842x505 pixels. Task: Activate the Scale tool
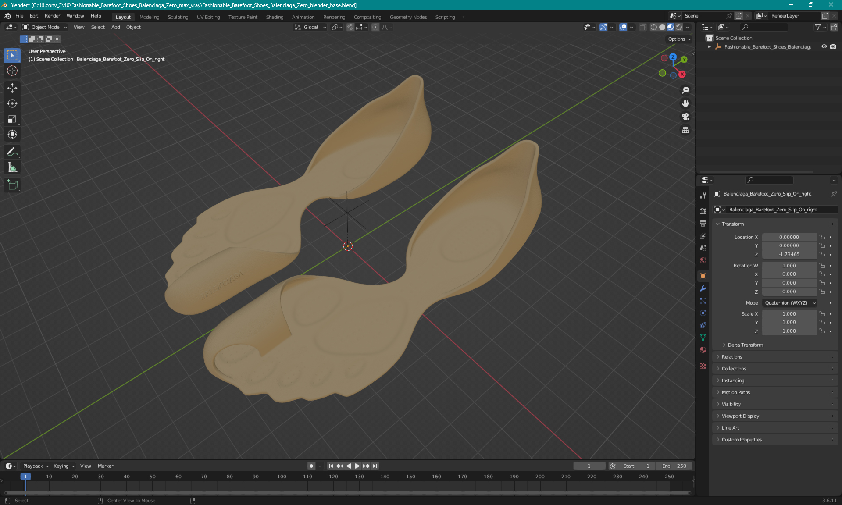point(12,119)
